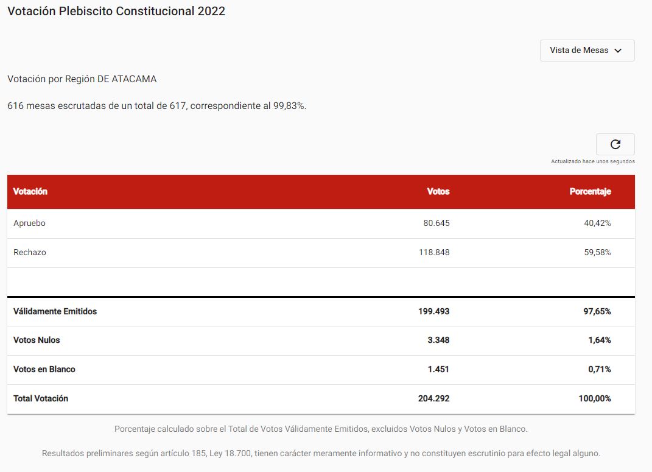Click the Rechazo percentage 59,58%

coord(597,252)
